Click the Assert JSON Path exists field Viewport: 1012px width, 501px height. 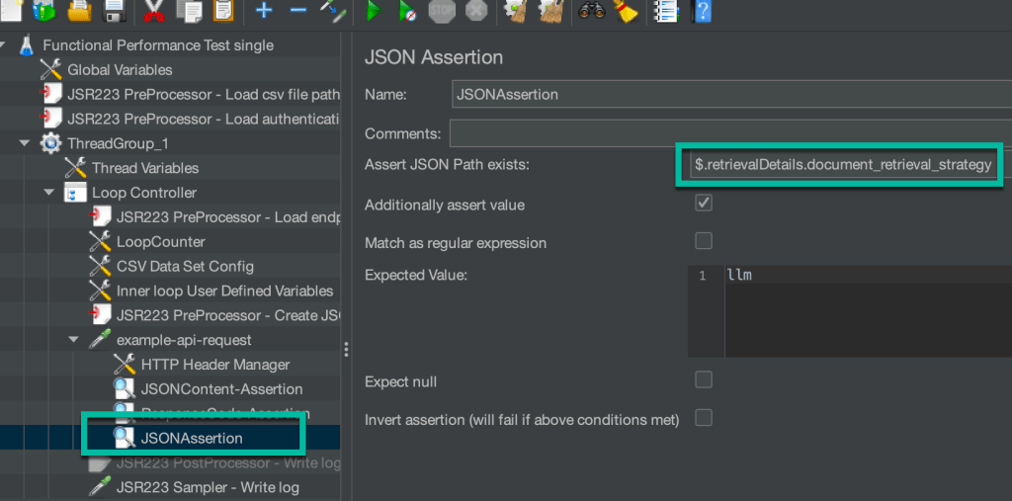coord(842,165)
